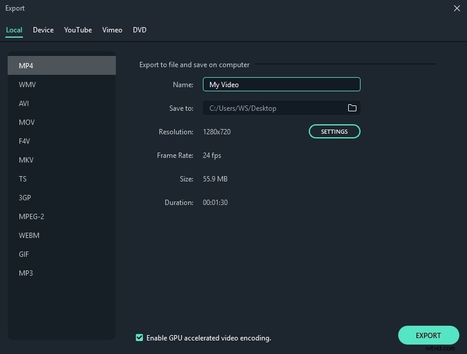Viewport: 467px width, 354px height.
Task: Go to the DVD tab
Action: (139, 30)
